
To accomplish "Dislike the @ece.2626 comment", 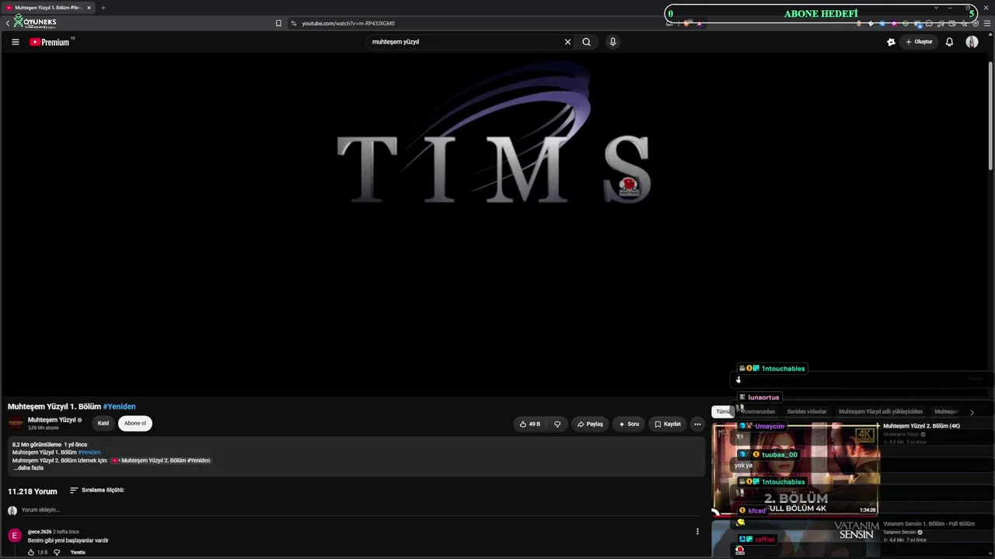I will tap(57, 552).
